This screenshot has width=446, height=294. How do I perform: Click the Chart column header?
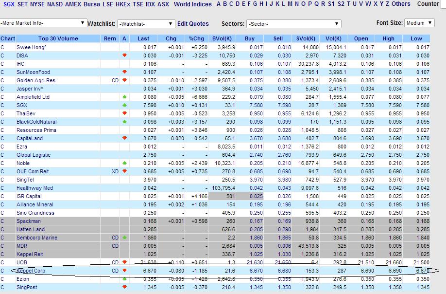click(x=8, y=38)
